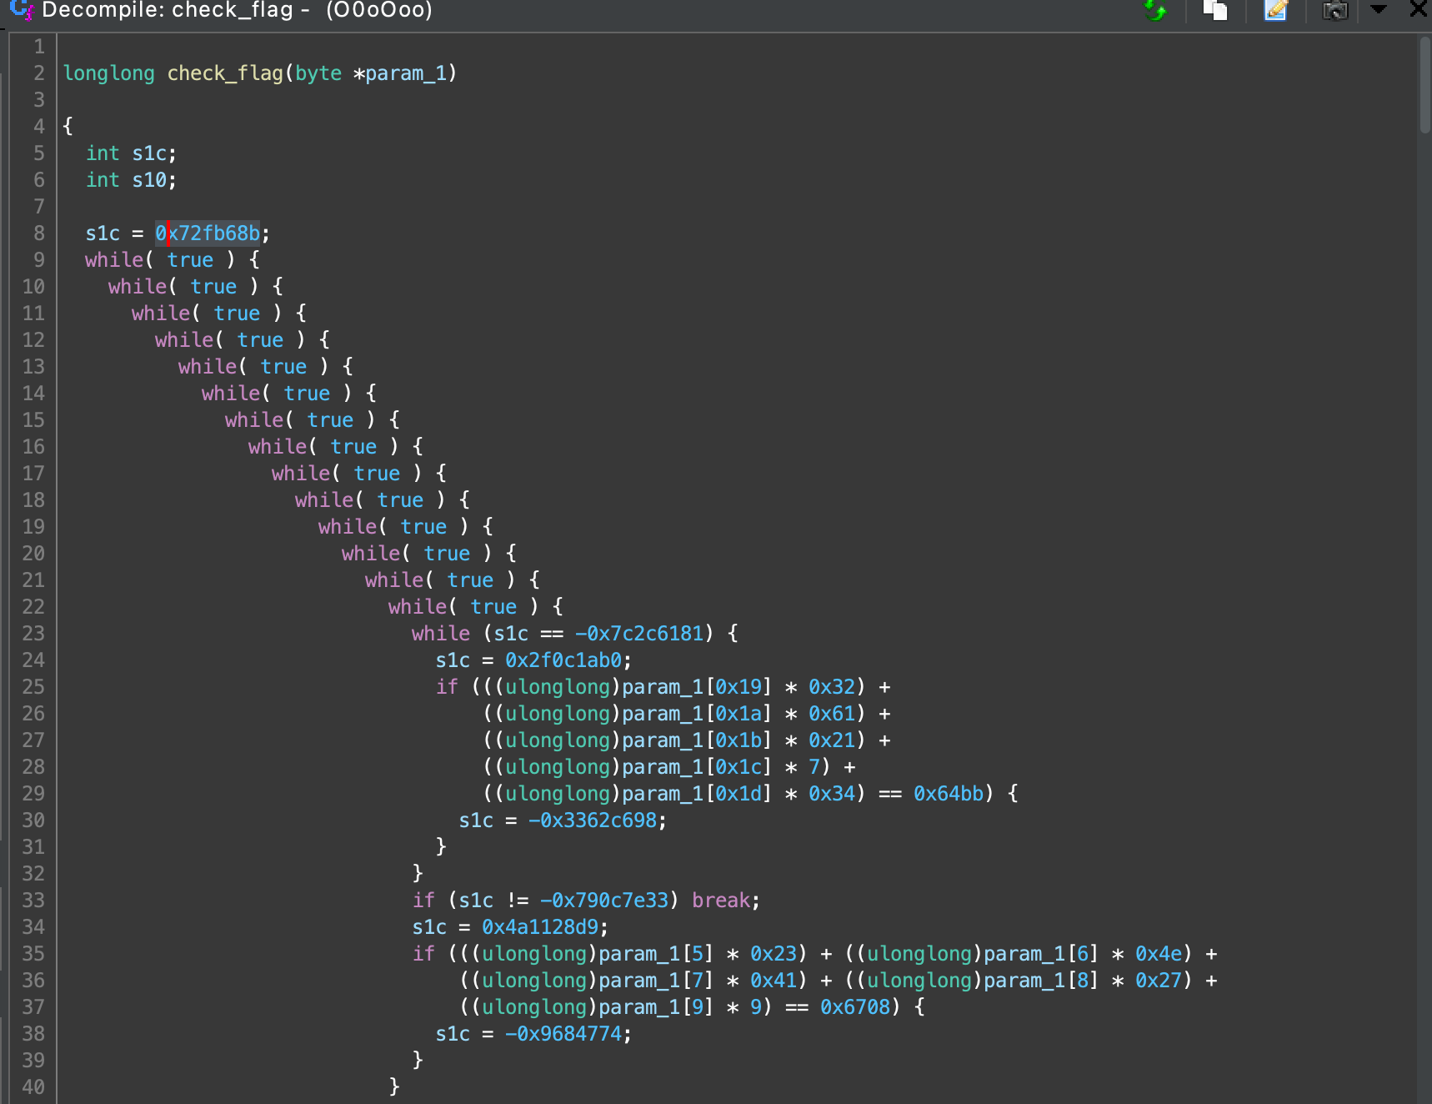Viewport: 1432px width, 1104px height.
Task: Click the multiplier 0x4e on line 35
Action: (x=1159, y=954)
